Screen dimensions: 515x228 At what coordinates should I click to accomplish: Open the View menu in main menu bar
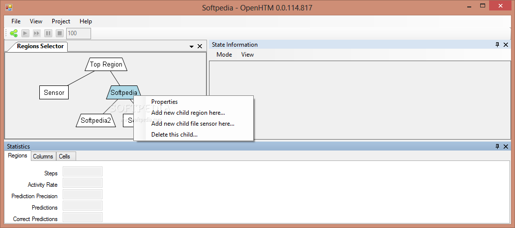[x=36, y=21]
